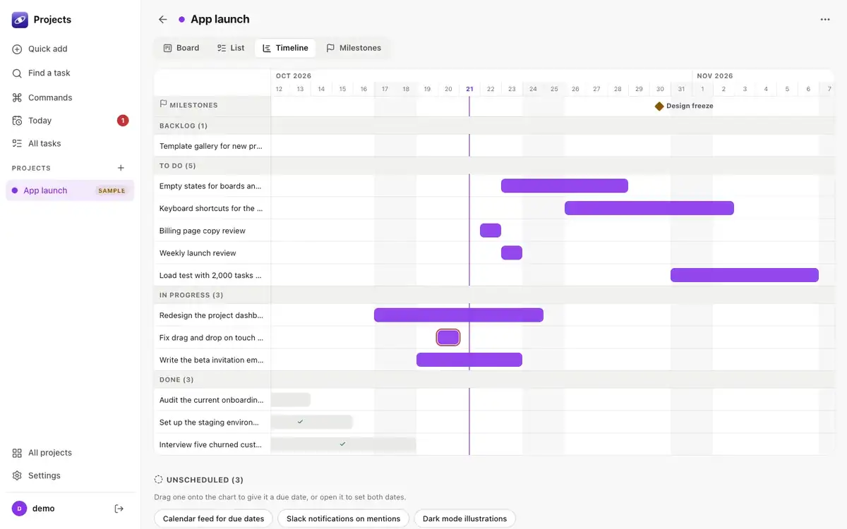The image size is (847, 529).
Task: Open the more options ellipsis menu
Action: [825, 20]
